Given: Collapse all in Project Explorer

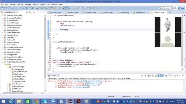Looking at the screenshot, I should [x=27, y=12].
